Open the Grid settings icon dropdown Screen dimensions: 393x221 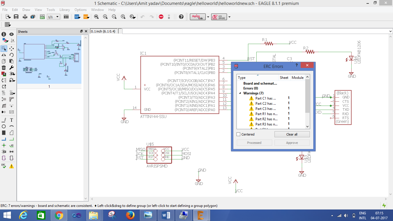7,24
